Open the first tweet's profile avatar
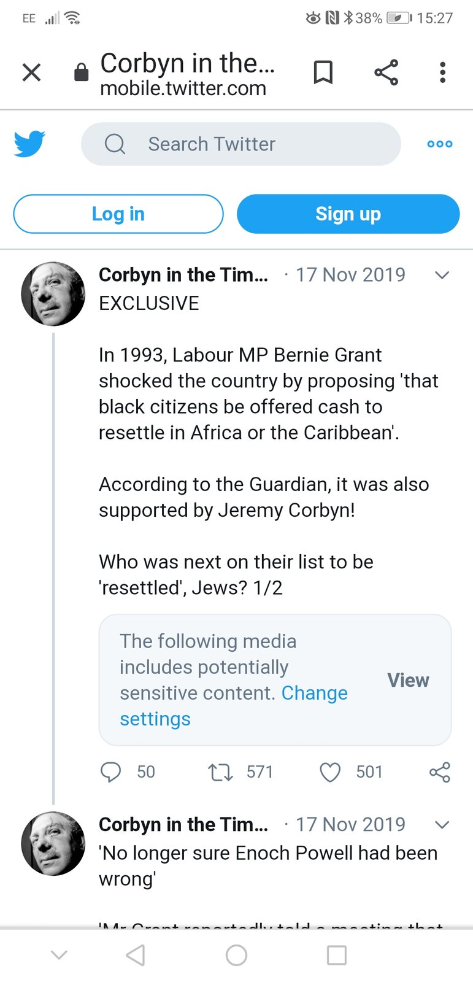This screenshot has width=473, height=982. pyautogui.click(x=53, y=294)
